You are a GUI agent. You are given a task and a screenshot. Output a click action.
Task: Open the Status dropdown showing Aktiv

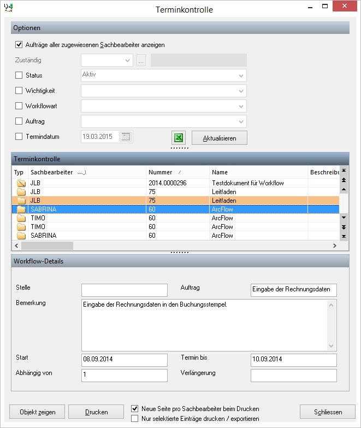241,75
